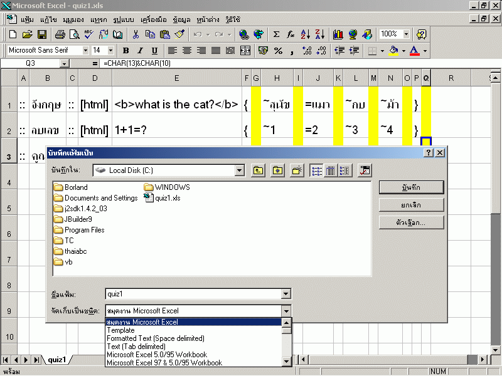The height and width of the screenshot is (376, 502).
Task: Toggle Bold formatting button
Action: 125,50
